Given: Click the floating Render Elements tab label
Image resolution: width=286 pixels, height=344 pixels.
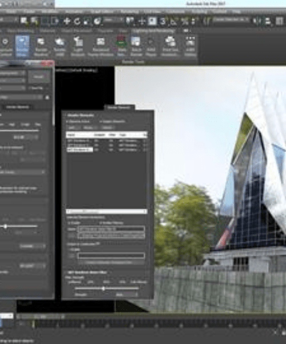Looking at the screenshot, I should (x=119, y=108).
